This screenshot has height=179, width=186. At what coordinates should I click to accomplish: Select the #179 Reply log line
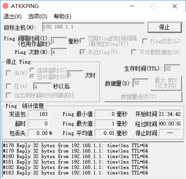[75, 151]
